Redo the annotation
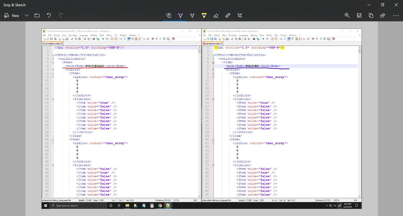The image size is (403, 216). point(61,15)
